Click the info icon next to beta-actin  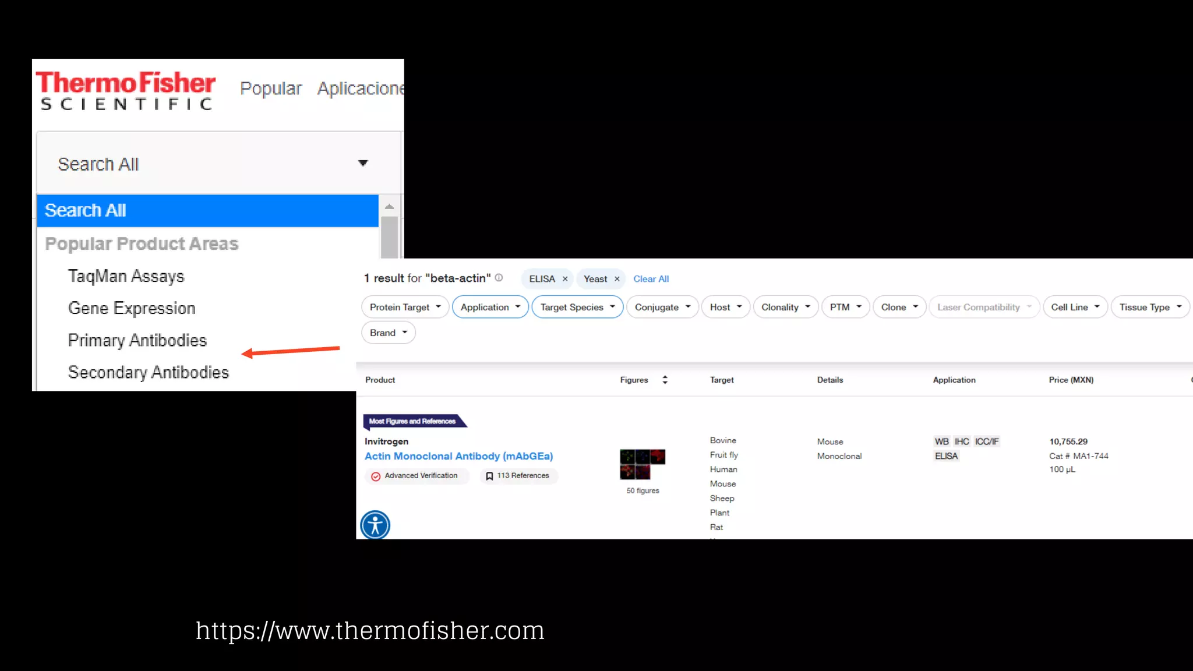pyautogui.click(x=499, y=278)
